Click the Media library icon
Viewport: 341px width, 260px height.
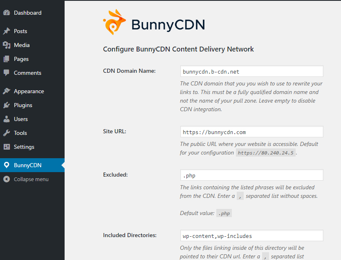(7, 45)
